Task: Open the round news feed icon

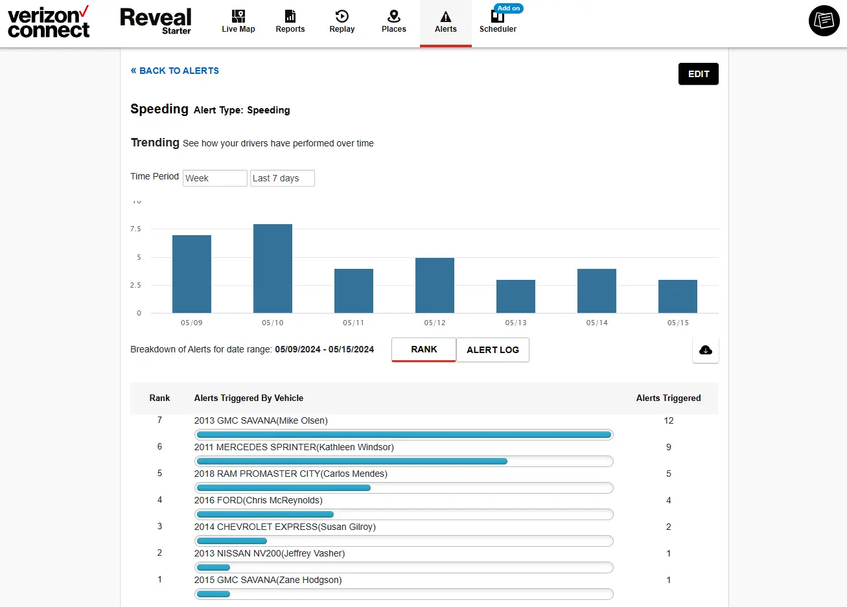Action: click(x=824, y=21)
